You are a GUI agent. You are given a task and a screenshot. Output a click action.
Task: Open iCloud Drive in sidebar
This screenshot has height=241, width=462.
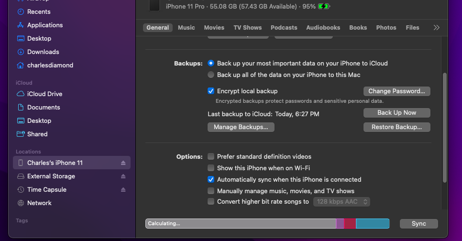tap(21, 94)
